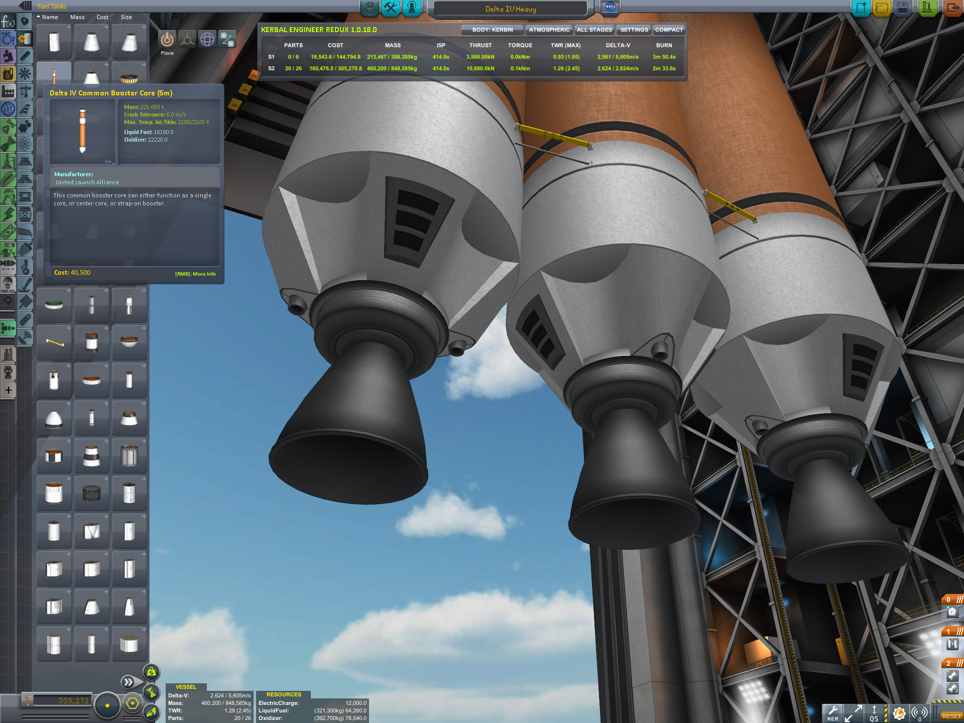
Task: Sort parts by Size
Action: tap(127, 17)
